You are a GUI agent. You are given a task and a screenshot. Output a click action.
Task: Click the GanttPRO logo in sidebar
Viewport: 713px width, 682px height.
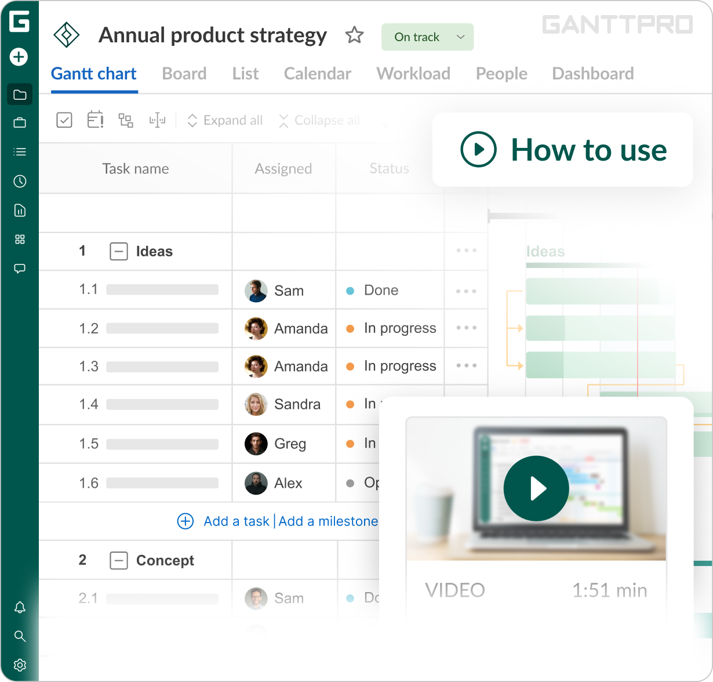pyautogui.click(x=19, y=21)
